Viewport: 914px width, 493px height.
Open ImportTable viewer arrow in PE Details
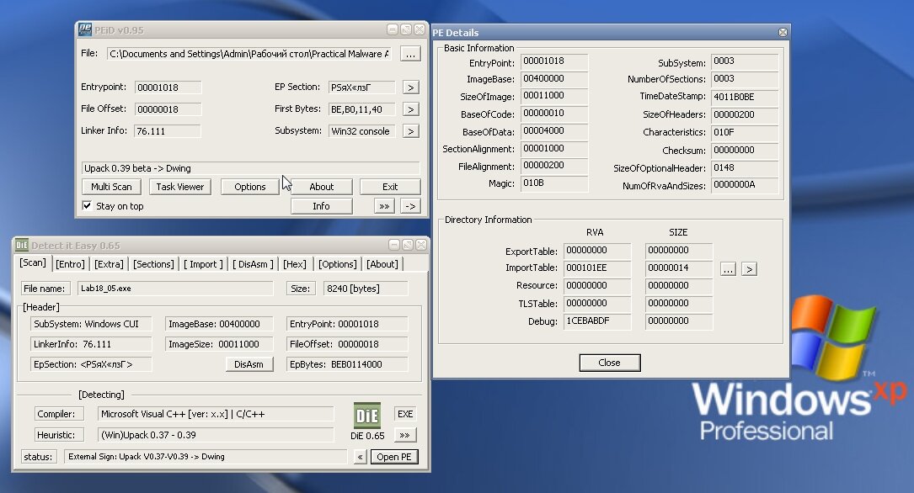click(749, 268)
